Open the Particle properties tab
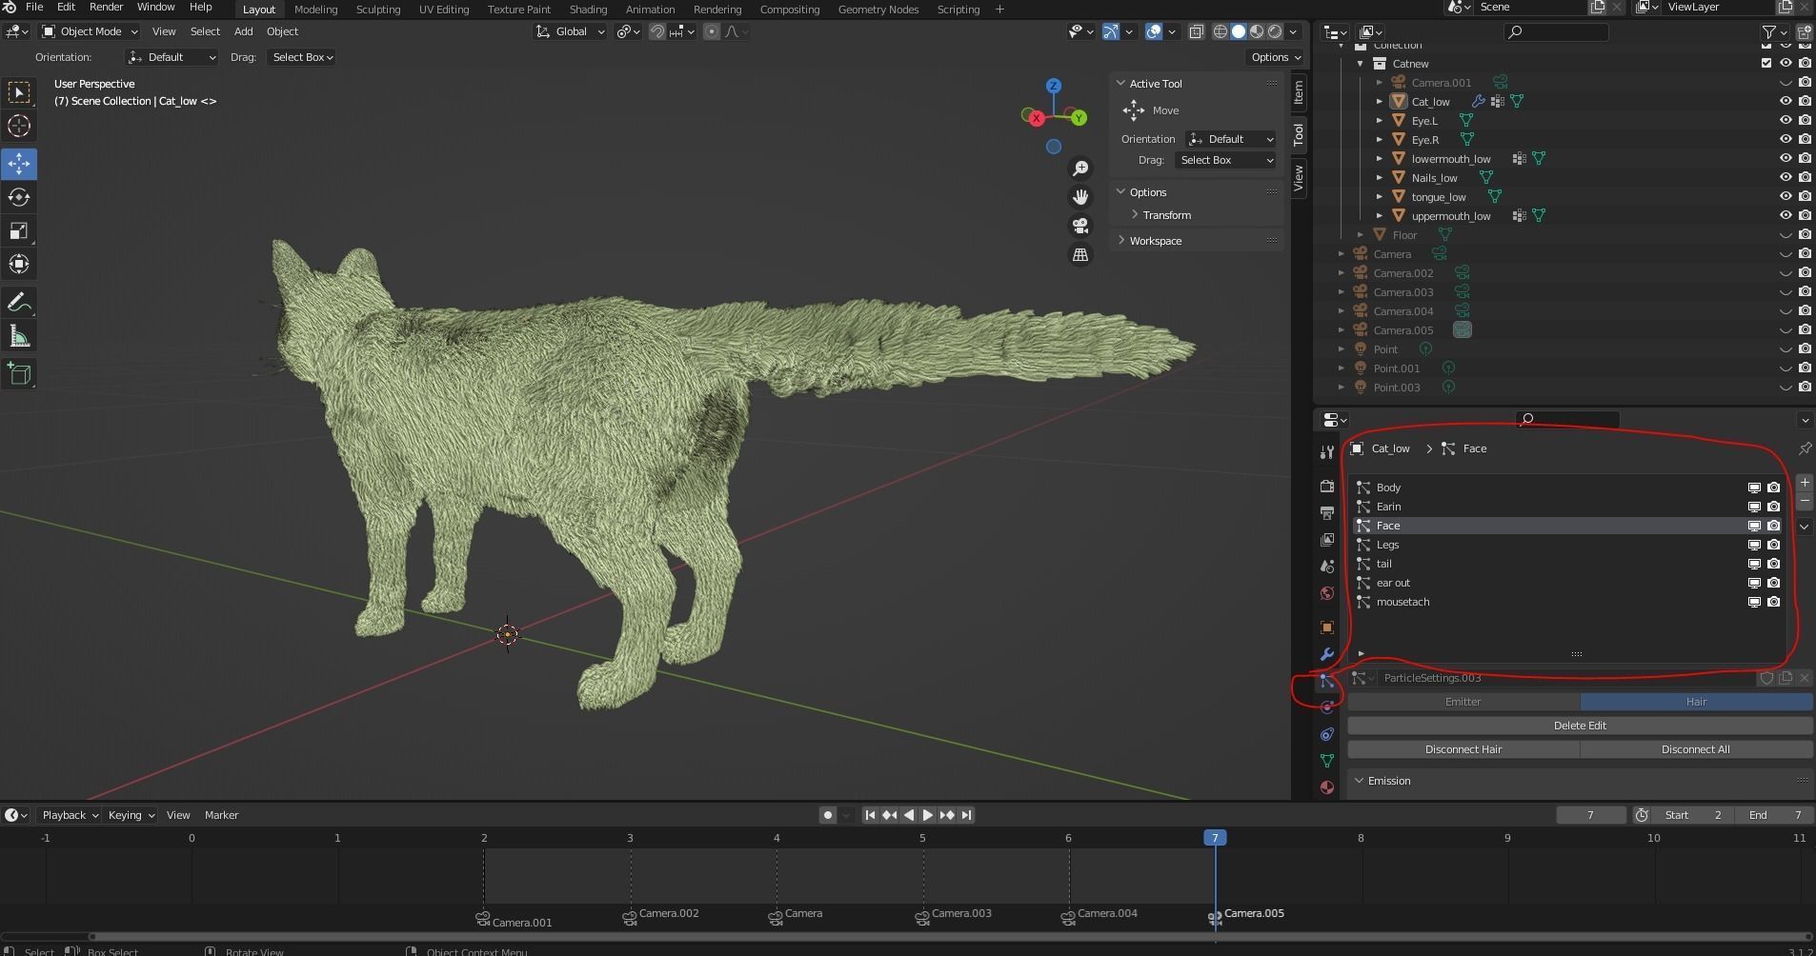The width and height of the screenshot is (1816, 956). coord(1326,681)
